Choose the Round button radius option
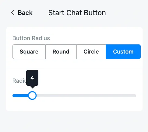Screen dimensions: 148x132 point(61,52)
